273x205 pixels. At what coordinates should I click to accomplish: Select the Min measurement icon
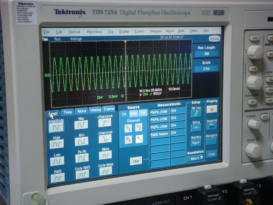[82, 141]
